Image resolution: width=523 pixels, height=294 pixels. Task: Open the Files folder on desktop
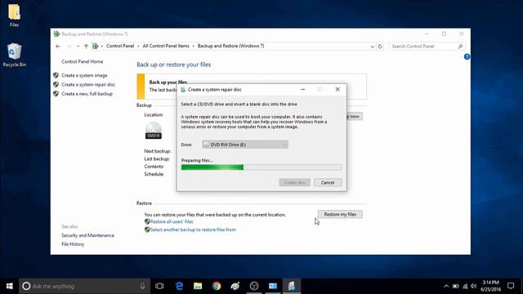point(14,15)
